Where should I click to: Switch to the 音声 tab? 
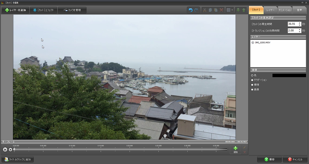pos(299,10)
